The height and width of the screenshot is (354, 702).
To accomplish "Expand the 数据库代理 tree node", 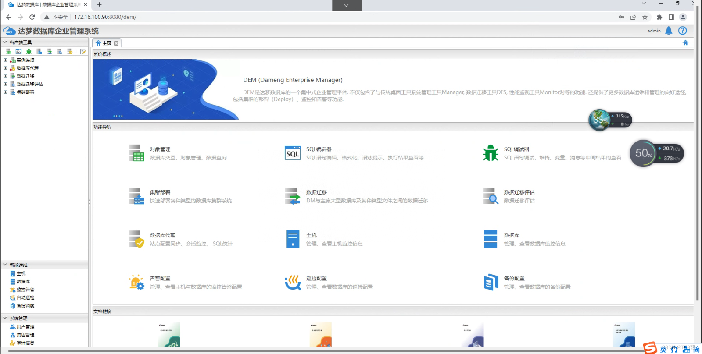I will tap(6, 68).
